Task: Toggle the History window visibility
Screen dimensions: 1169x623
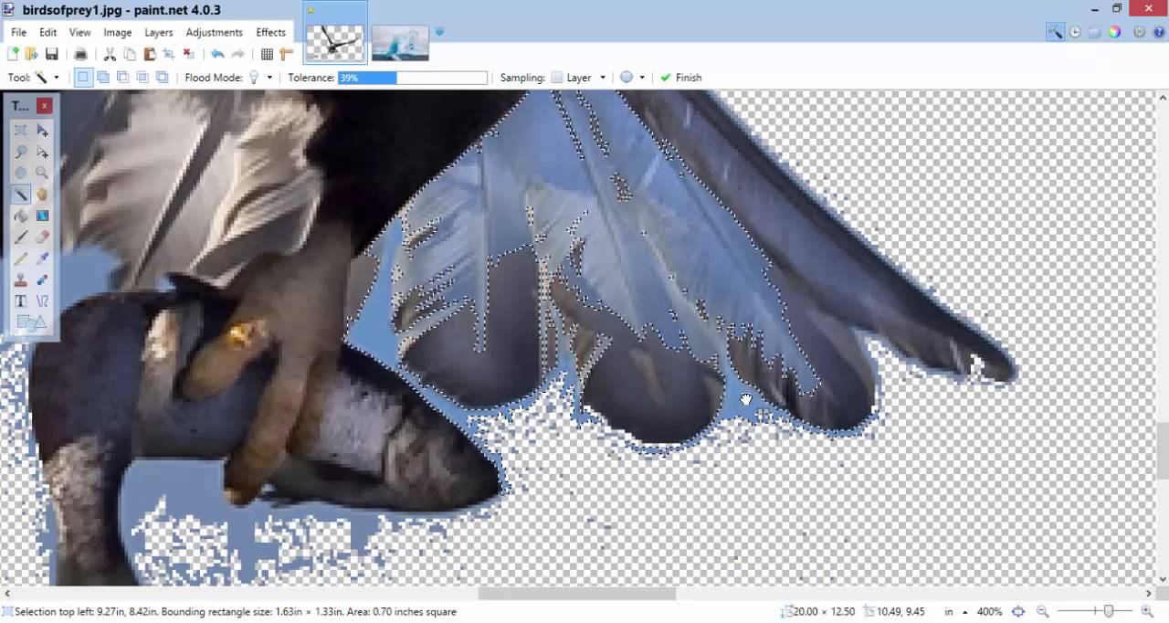Action: click(1075, 32)
